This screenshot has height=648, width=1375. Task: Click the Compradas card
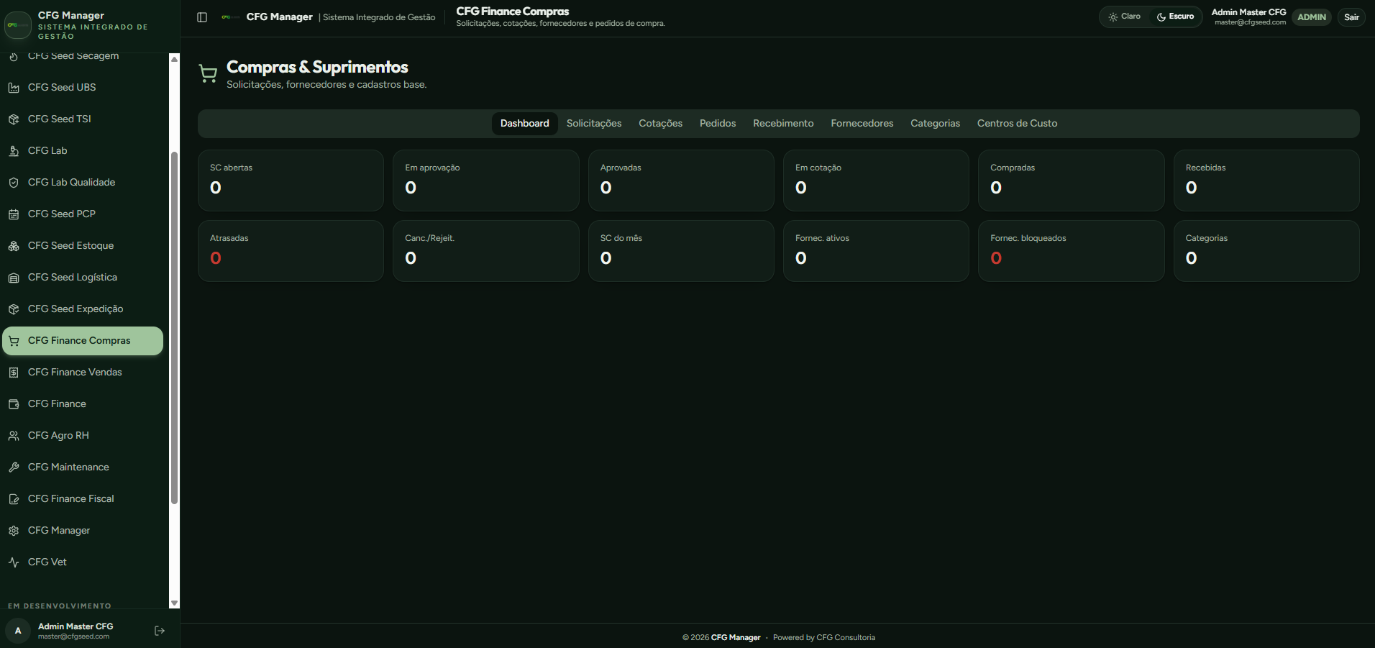1071,181
